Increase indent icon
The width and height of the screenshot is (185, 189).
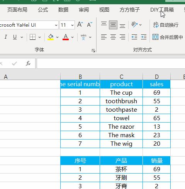point(143,37)
